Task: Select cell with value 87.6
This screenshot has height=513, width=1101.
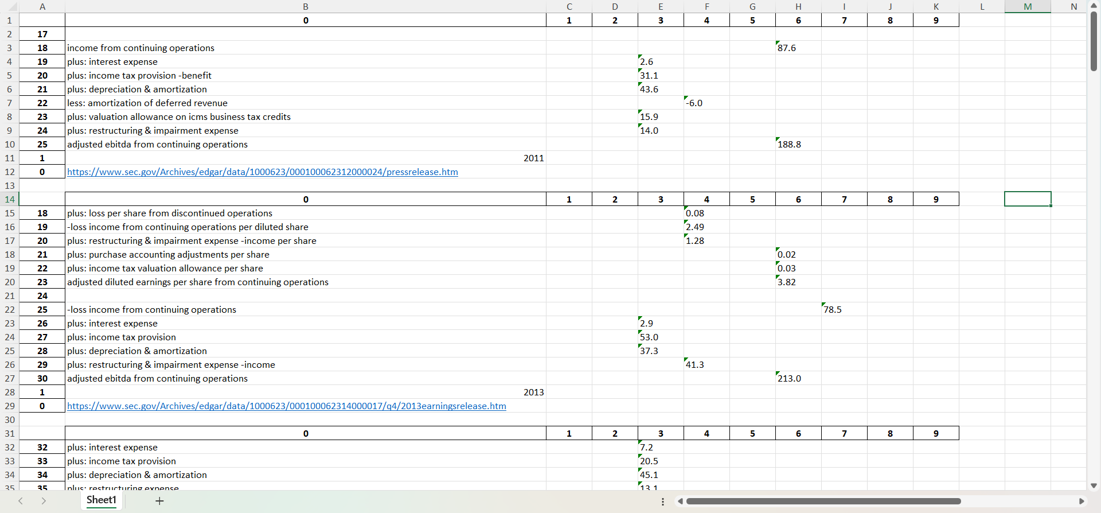Action: pyautogui.click(x=798, y=48)
